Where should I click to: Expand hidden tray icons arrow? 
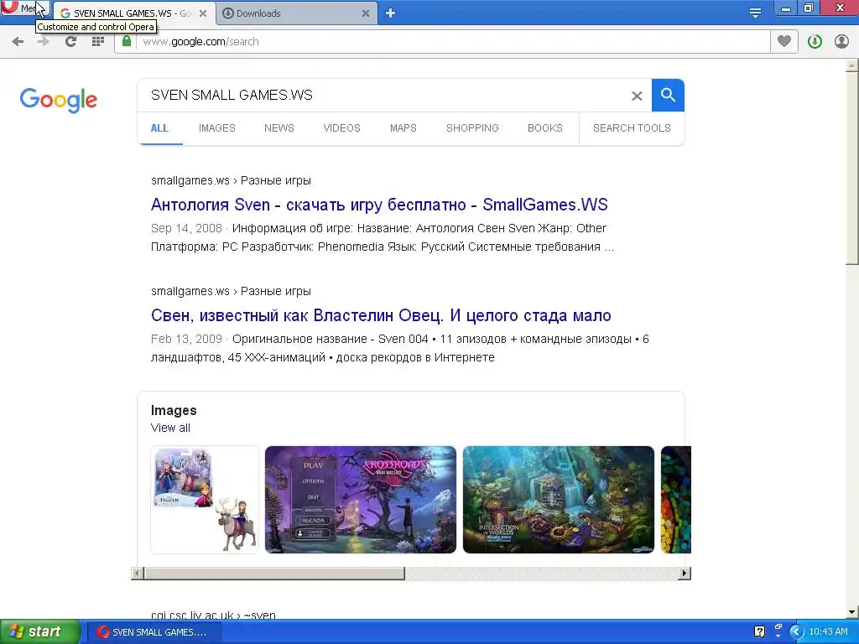(796, 632)
